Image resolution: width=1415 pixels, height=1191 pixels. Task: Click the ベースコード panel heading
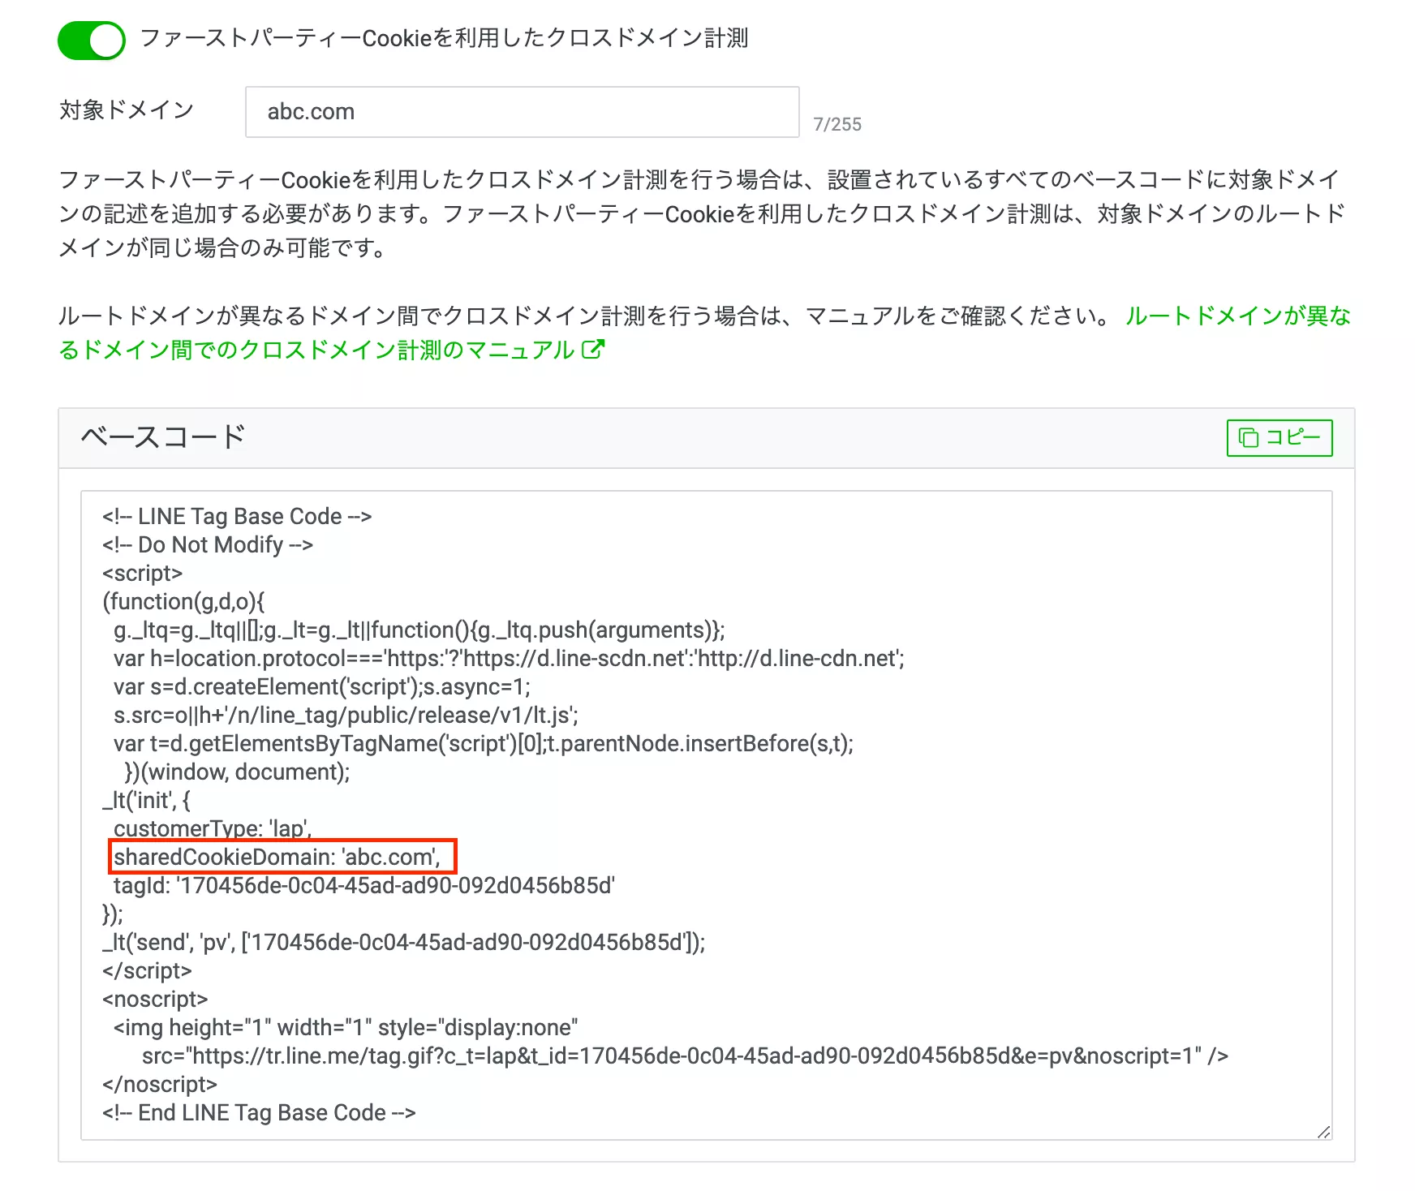163,437
